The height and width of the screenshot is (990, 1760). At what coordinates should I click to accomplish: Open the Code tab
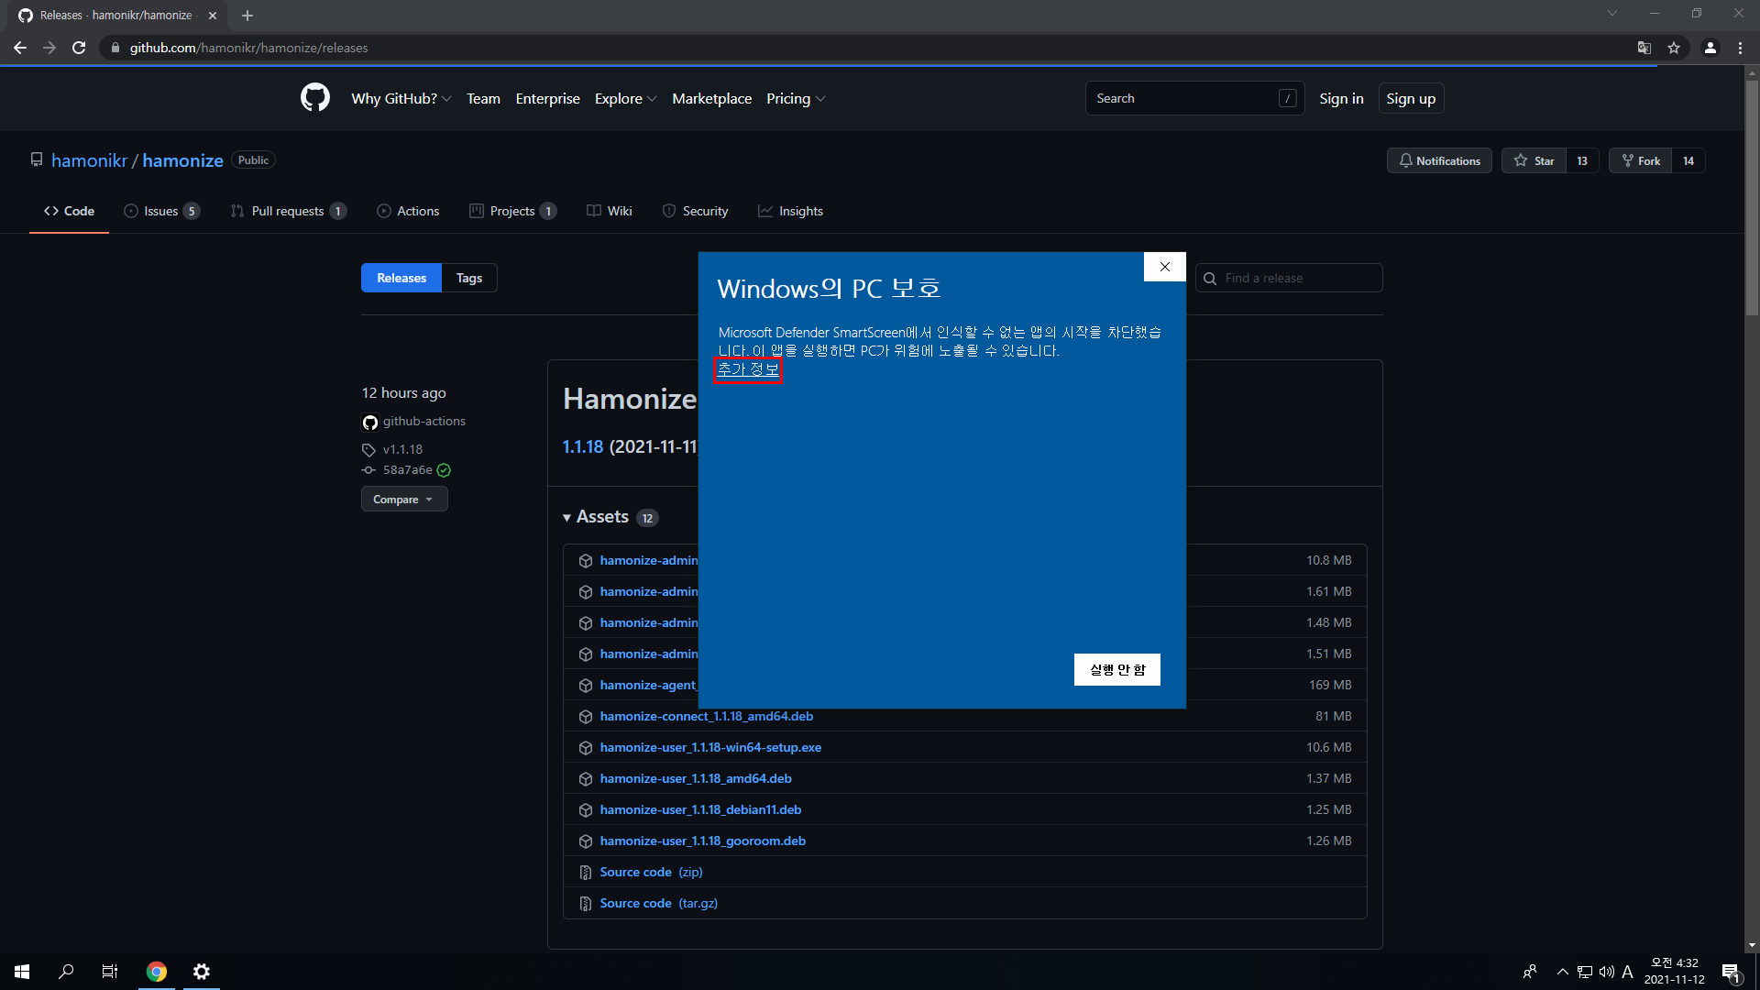69,211
